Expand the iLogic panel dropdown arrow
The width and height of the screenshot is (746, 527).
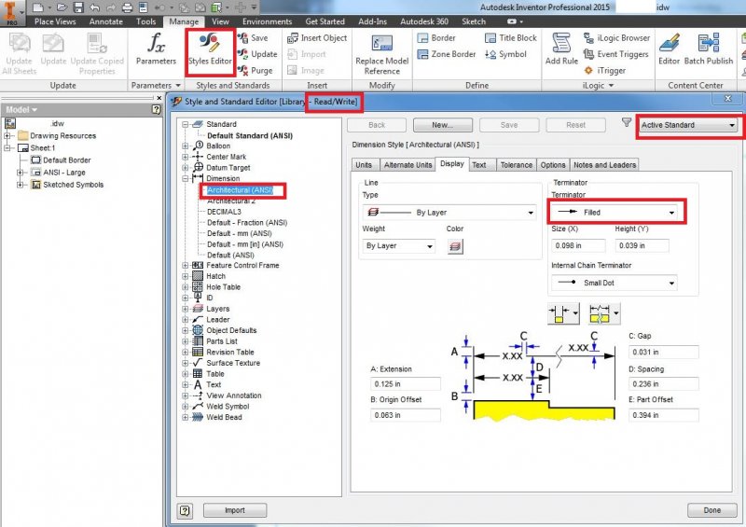tap(612, 86)
